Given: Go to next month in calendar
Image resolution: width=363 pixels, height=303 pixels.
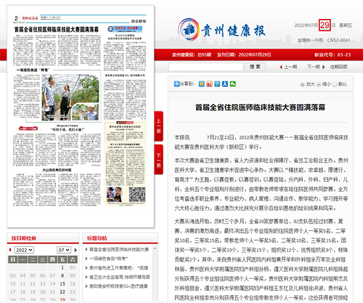Looking at the screenshot, I should (x=75, y=250).
